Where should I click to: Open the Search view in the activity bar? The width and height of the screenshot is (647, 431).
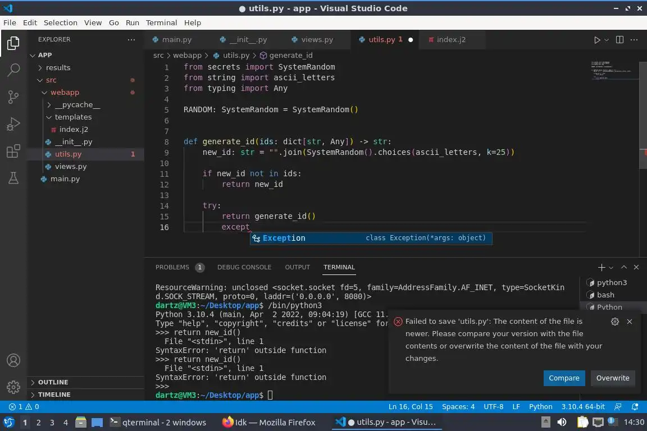coord(13,70)
